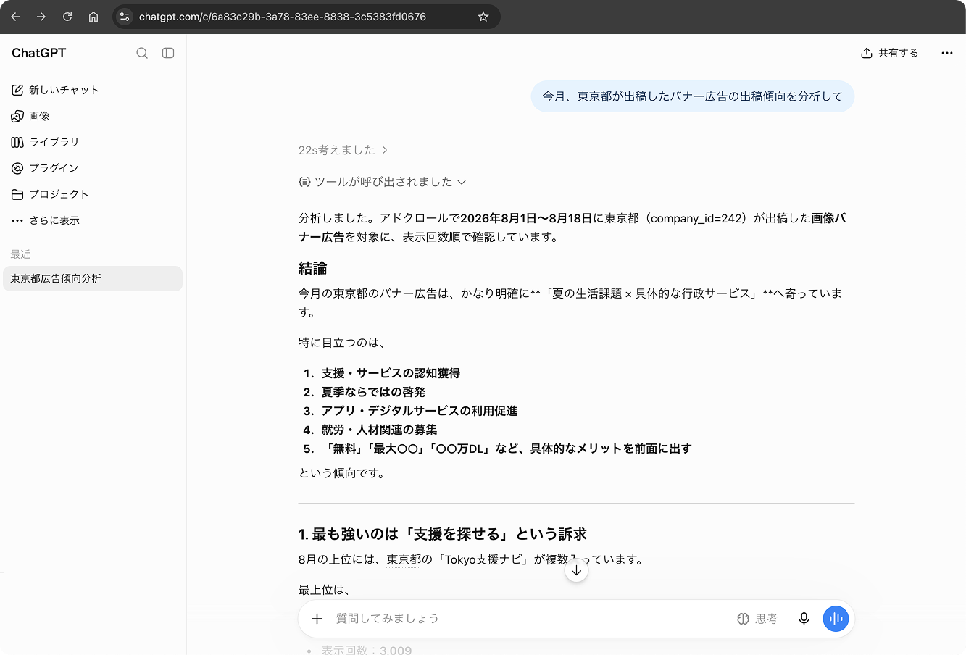Open the attachment plus menu
Screen dimensions: 966x655
coord(317,619)
